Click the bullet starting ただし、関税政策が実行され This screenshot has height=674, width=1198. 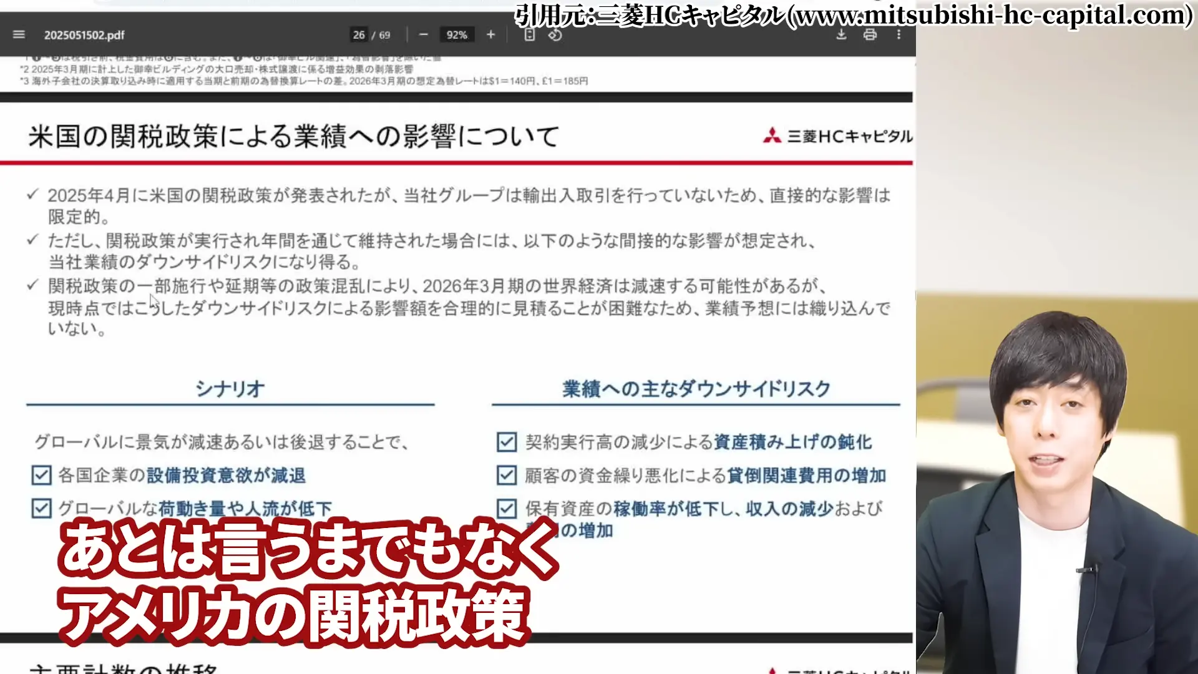(x=421, y=251)
